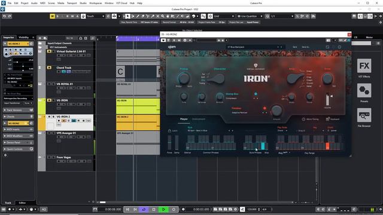
Task: Toggle global Write automation W button
Action: coord(72,16)
